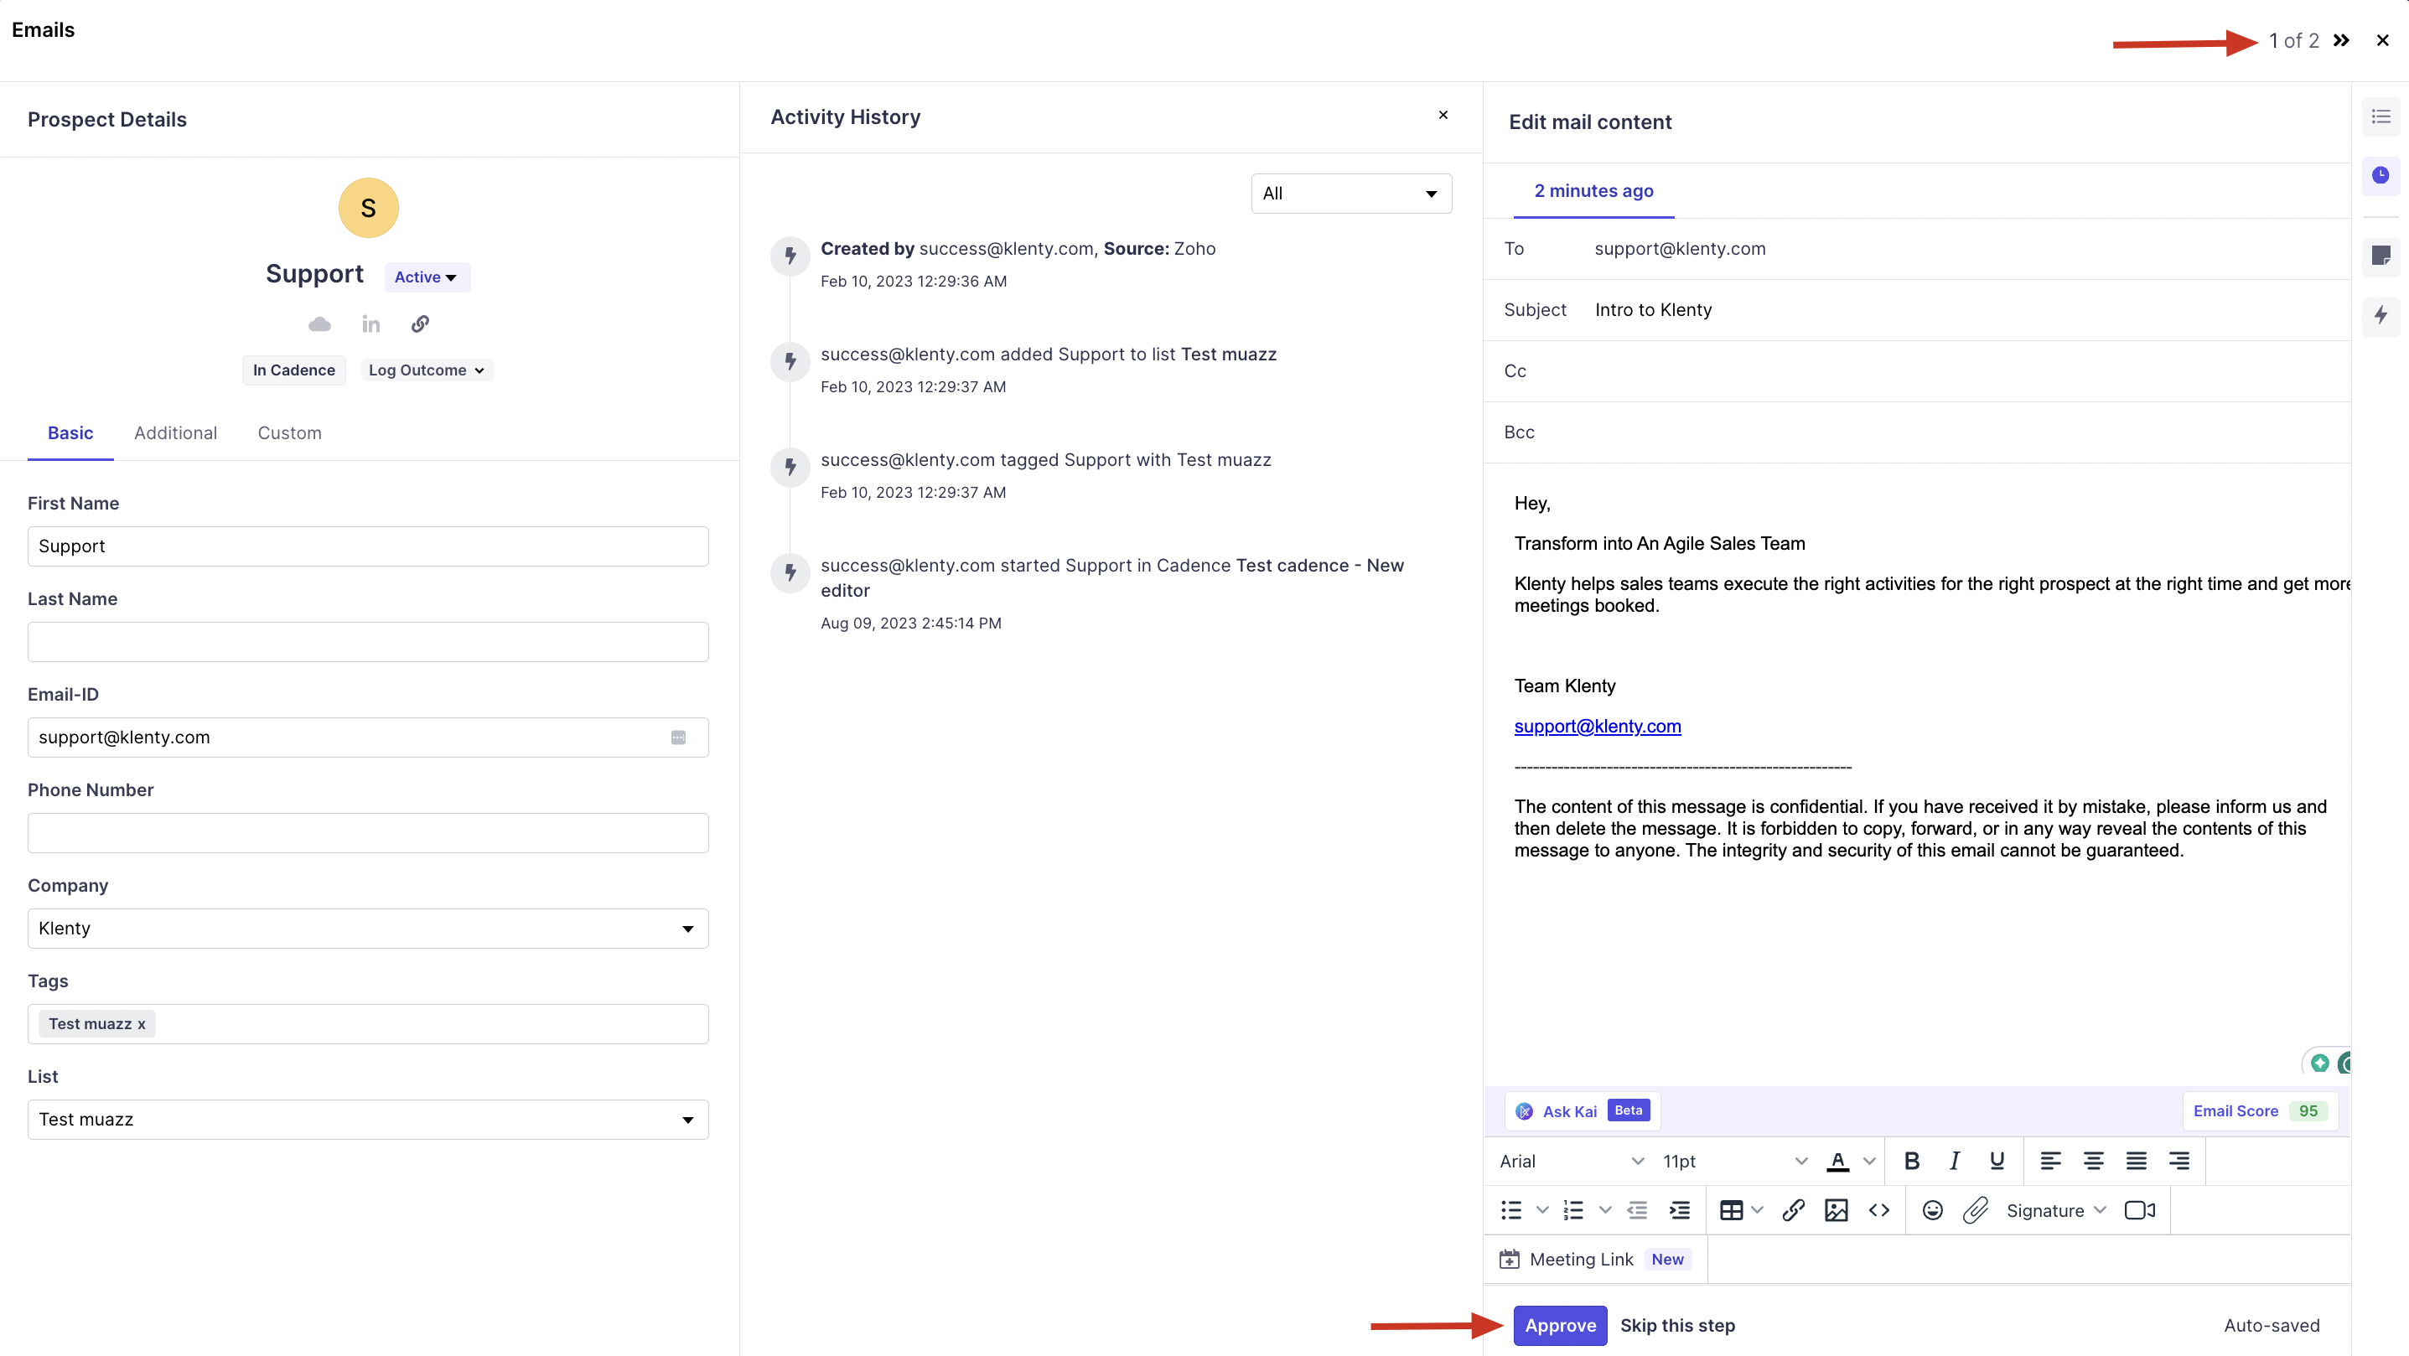Toggle underline formatting

click(x=1997, y=1161)
